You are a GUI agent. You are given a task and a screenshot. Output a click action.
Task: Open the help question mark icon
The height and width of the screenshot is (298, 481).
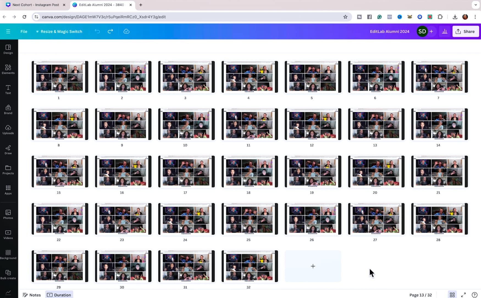click(474, 295)
